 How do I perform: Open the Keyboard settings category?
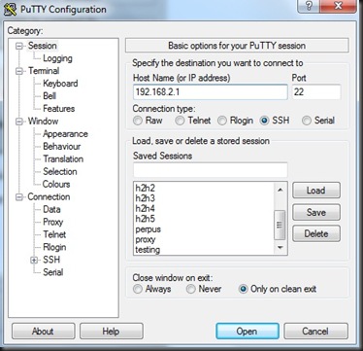(60, 84)
